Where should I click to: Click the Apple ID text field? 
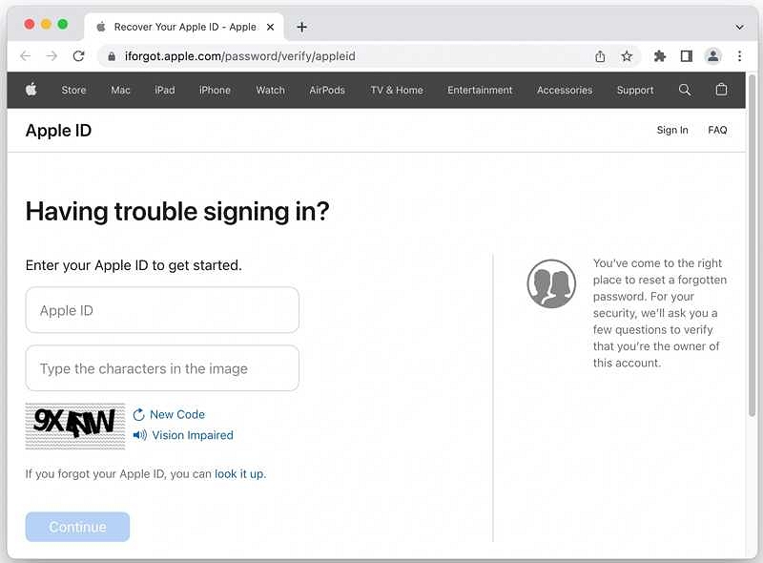[x=162, y=310]
